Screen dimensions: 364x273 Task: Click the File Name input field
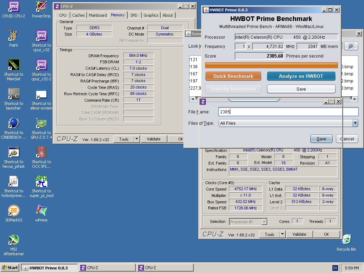click(x=288, y=112)
